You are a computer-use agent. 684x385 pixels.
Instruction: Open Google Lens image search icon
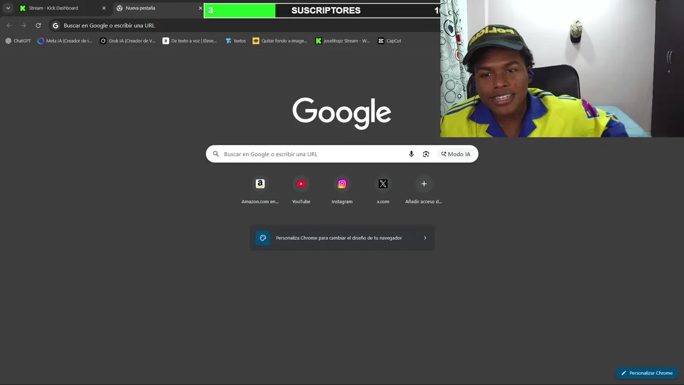(x=426, y=154)
